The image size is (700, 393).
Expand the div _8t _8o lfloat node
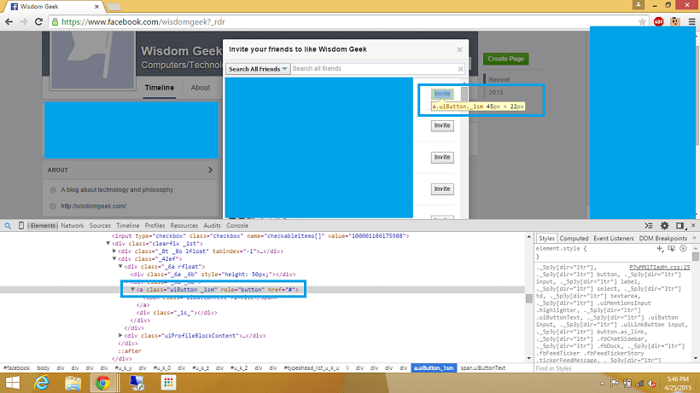(114, 251)
